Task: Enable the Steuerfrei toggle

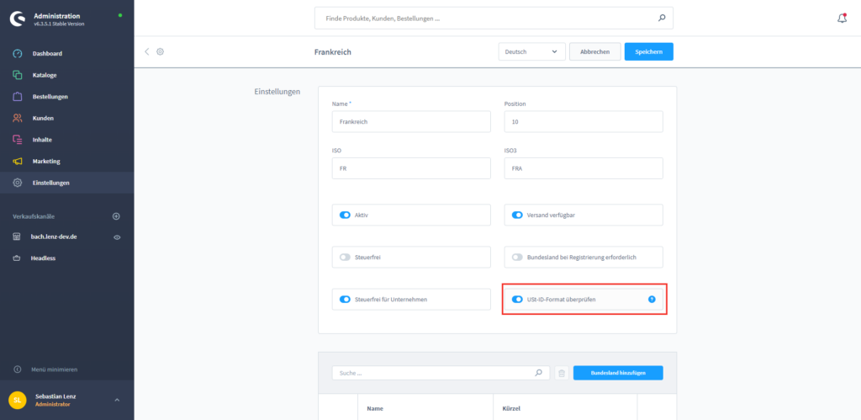Action: pos(345,257)
